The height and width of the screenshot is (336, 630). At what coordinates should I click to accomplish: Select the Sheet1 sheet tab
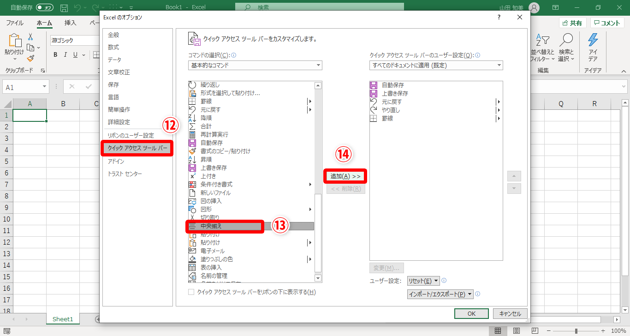(x=63, y=319)
